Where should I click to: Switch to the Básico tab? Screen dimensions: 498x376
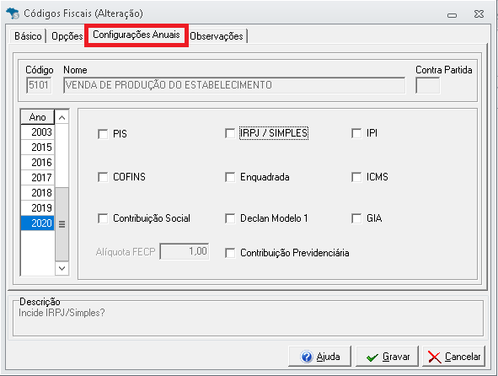[28, 36]
